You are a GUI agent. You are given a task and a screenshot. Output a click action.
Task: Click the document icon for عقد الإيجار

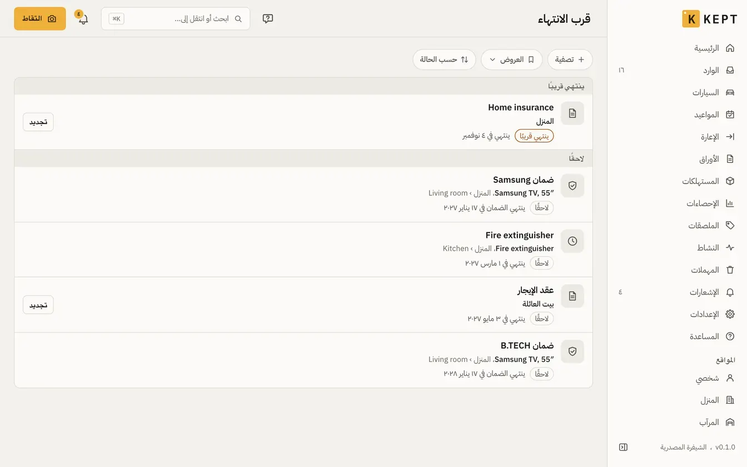[x=572, y=296]
